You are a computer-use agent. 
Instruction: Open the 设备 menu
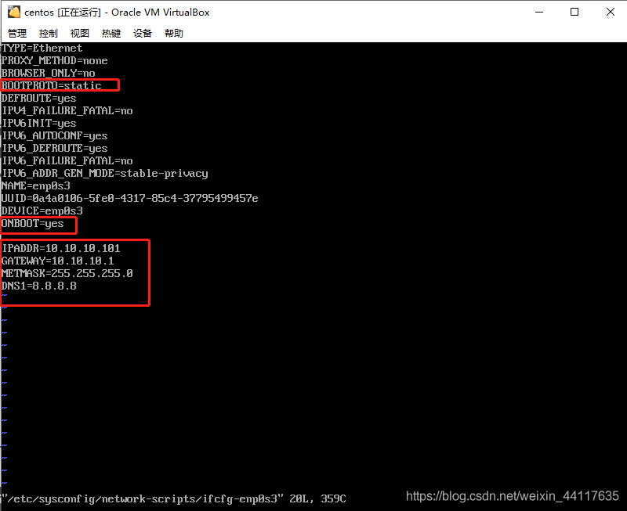tap(143, 34)
